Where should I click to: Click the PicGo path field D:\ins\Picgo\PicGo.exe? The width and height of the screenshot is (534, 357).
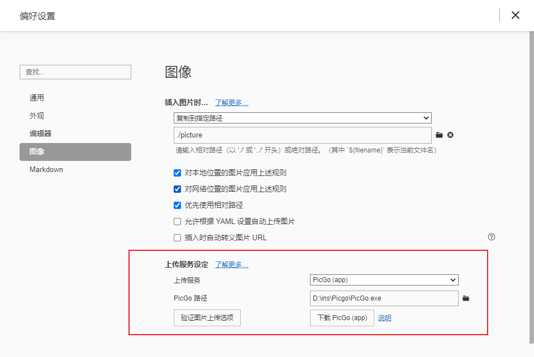384,298
